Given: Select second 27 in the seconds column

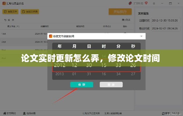Looking at the screenshot, I should tap(133, 74).
